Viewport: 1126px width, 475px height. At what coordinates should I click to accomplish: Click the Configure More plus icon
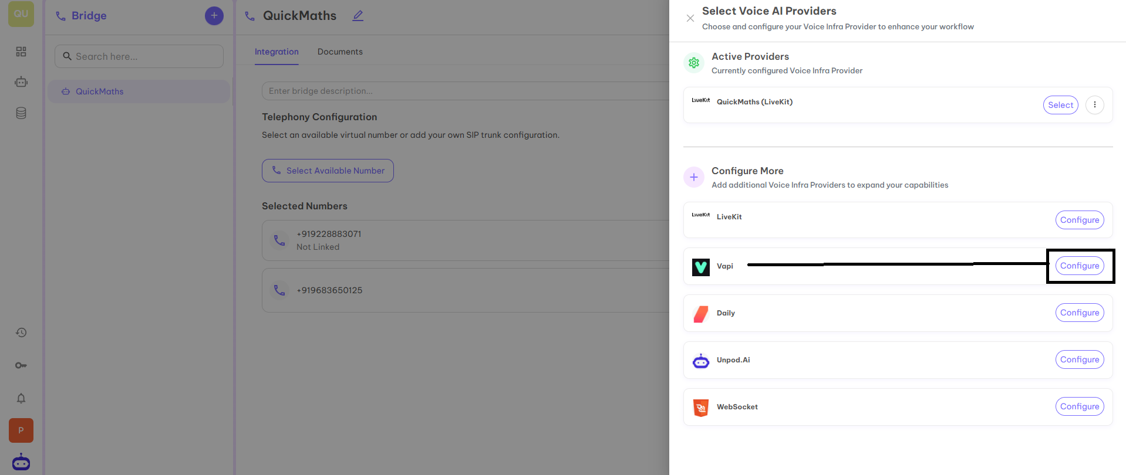pos(694,177)
